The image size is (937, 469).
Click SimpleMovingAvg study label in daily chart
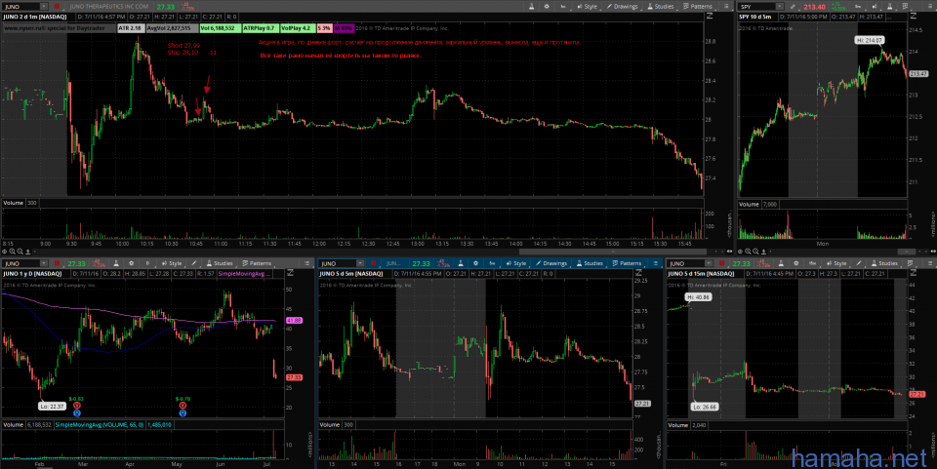click(x=244, y=274)
